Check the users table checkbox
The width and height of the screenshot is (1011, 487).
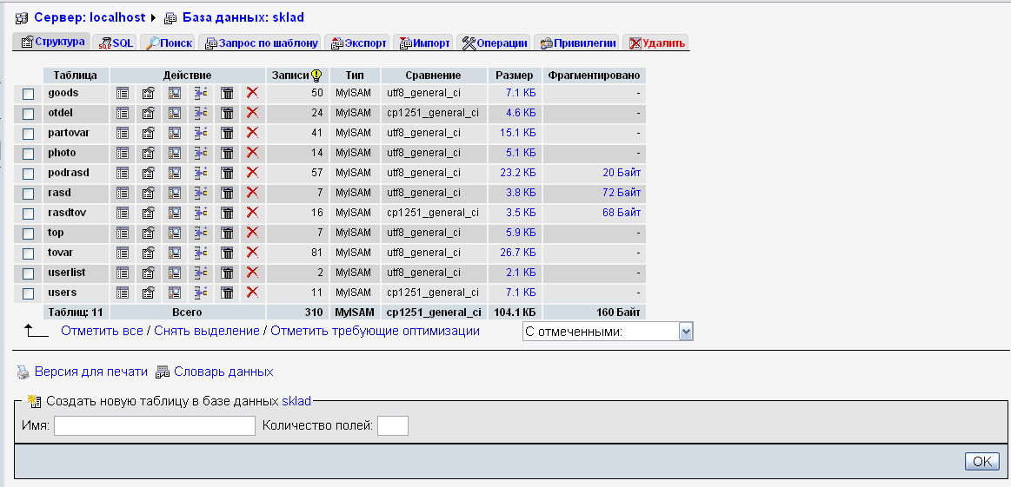(29, 293)
